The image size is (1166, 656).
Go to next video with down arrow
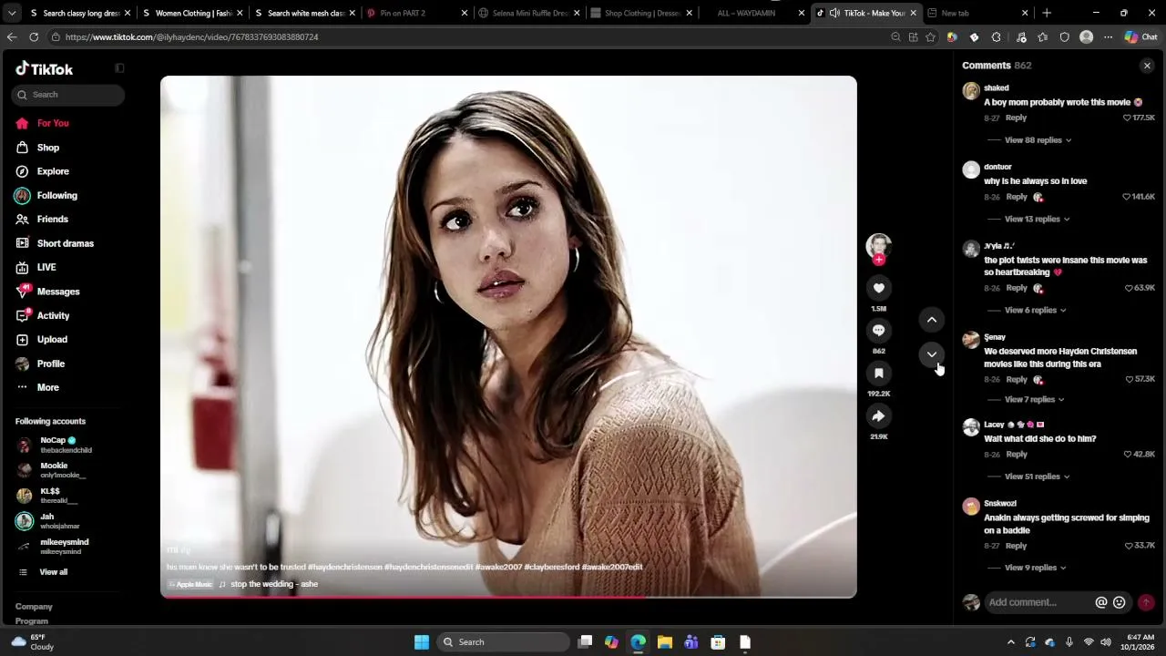coord(932,354)
